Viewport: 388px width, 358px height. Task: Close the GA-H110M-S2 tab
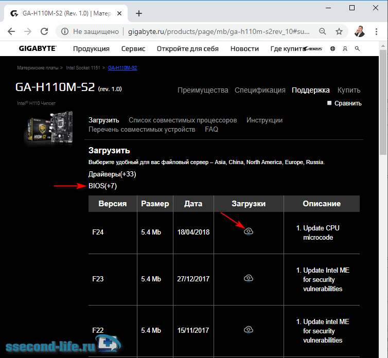[x=119, y=13]
